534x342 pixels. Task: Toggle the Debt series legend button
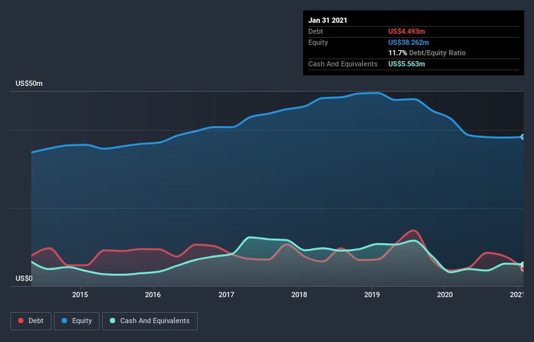[x=31, y=321]
